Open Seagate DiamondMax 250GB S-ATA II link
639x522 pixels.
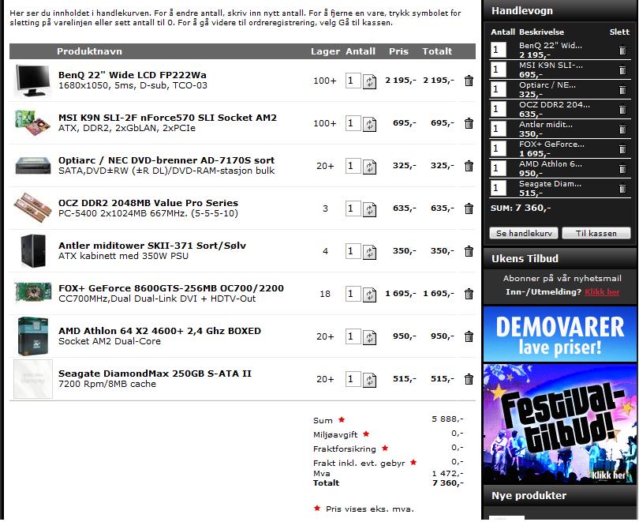[x=155, y=374]
